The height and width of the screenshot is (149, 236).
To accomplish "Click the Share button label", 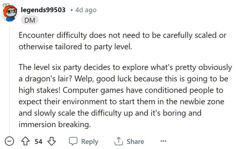I will (x=135, y=141).
